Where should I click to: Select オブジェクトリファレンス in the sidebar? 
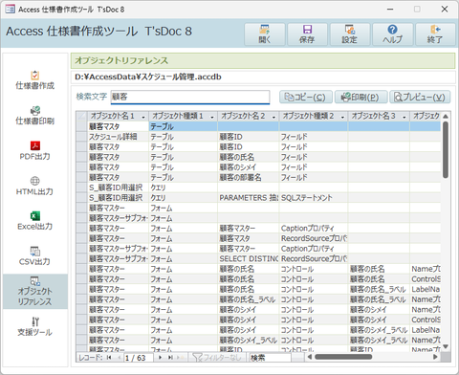tap(35, 292)
